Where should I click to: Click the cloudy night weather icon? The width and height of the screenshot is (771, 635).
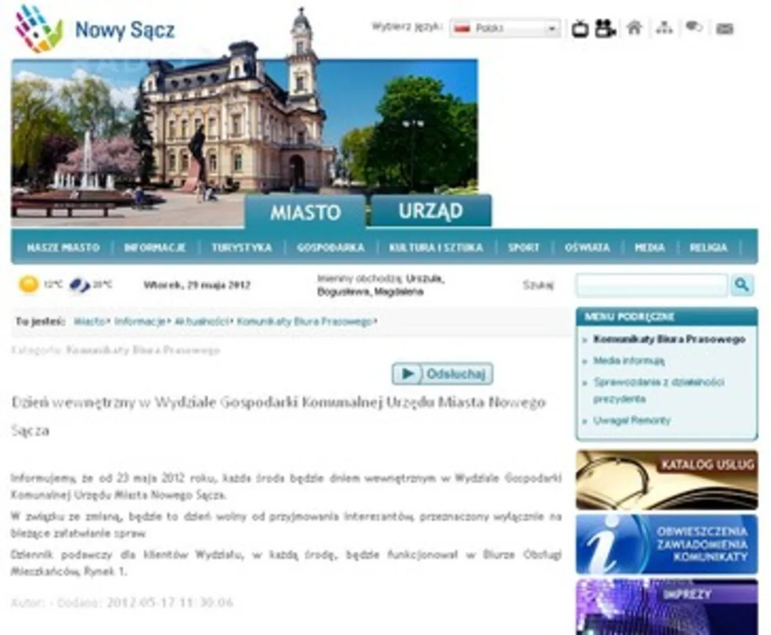(80, 284)
